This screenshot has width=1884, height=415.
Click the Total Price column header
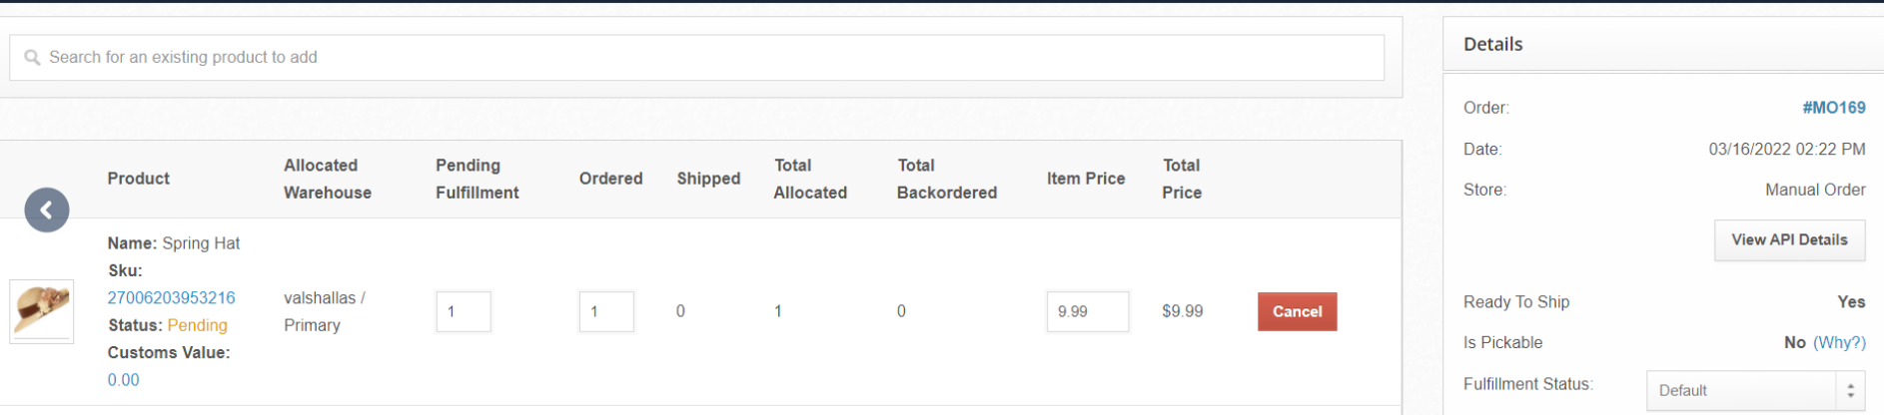click(x=1182, y=179)
